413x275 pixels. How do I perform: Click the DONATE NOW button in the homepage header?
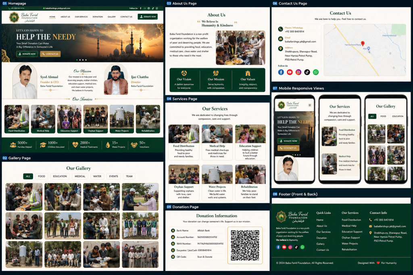pyautogui.click(x=148, y=17)
